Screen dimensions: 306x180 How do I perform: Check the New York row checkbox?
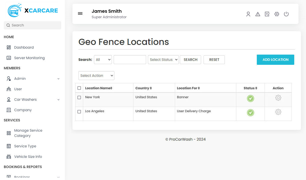(79, 97)
